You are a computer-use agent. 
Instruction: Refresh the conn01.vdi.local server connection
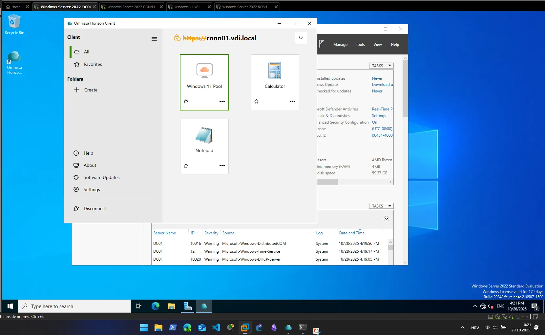(x=301, y=37)
